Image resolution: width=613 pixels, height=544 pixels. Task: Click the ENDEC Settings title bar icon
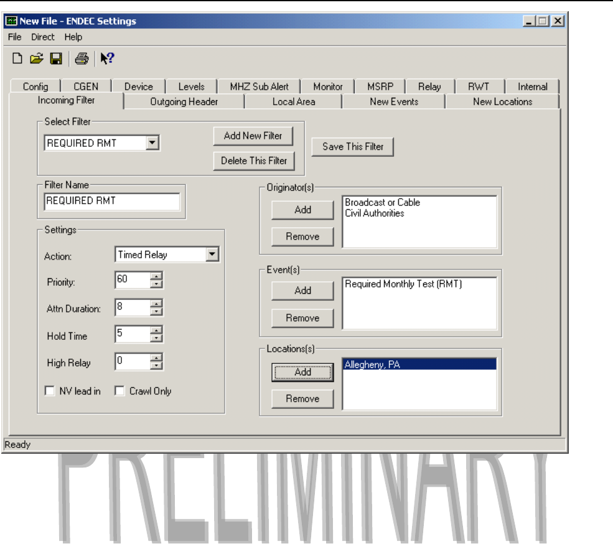coord(11,21)
